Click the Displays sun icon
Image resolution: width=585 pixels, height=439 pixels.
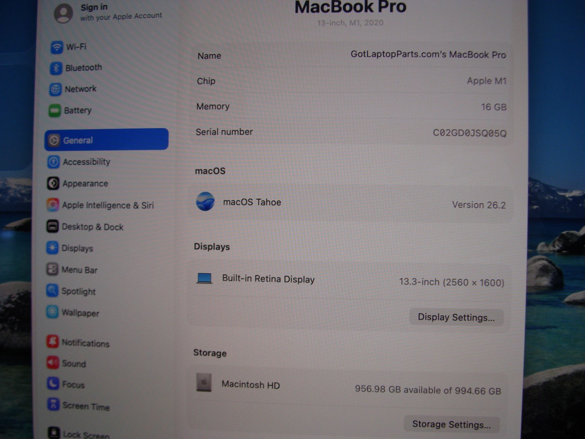pos(52,248)
